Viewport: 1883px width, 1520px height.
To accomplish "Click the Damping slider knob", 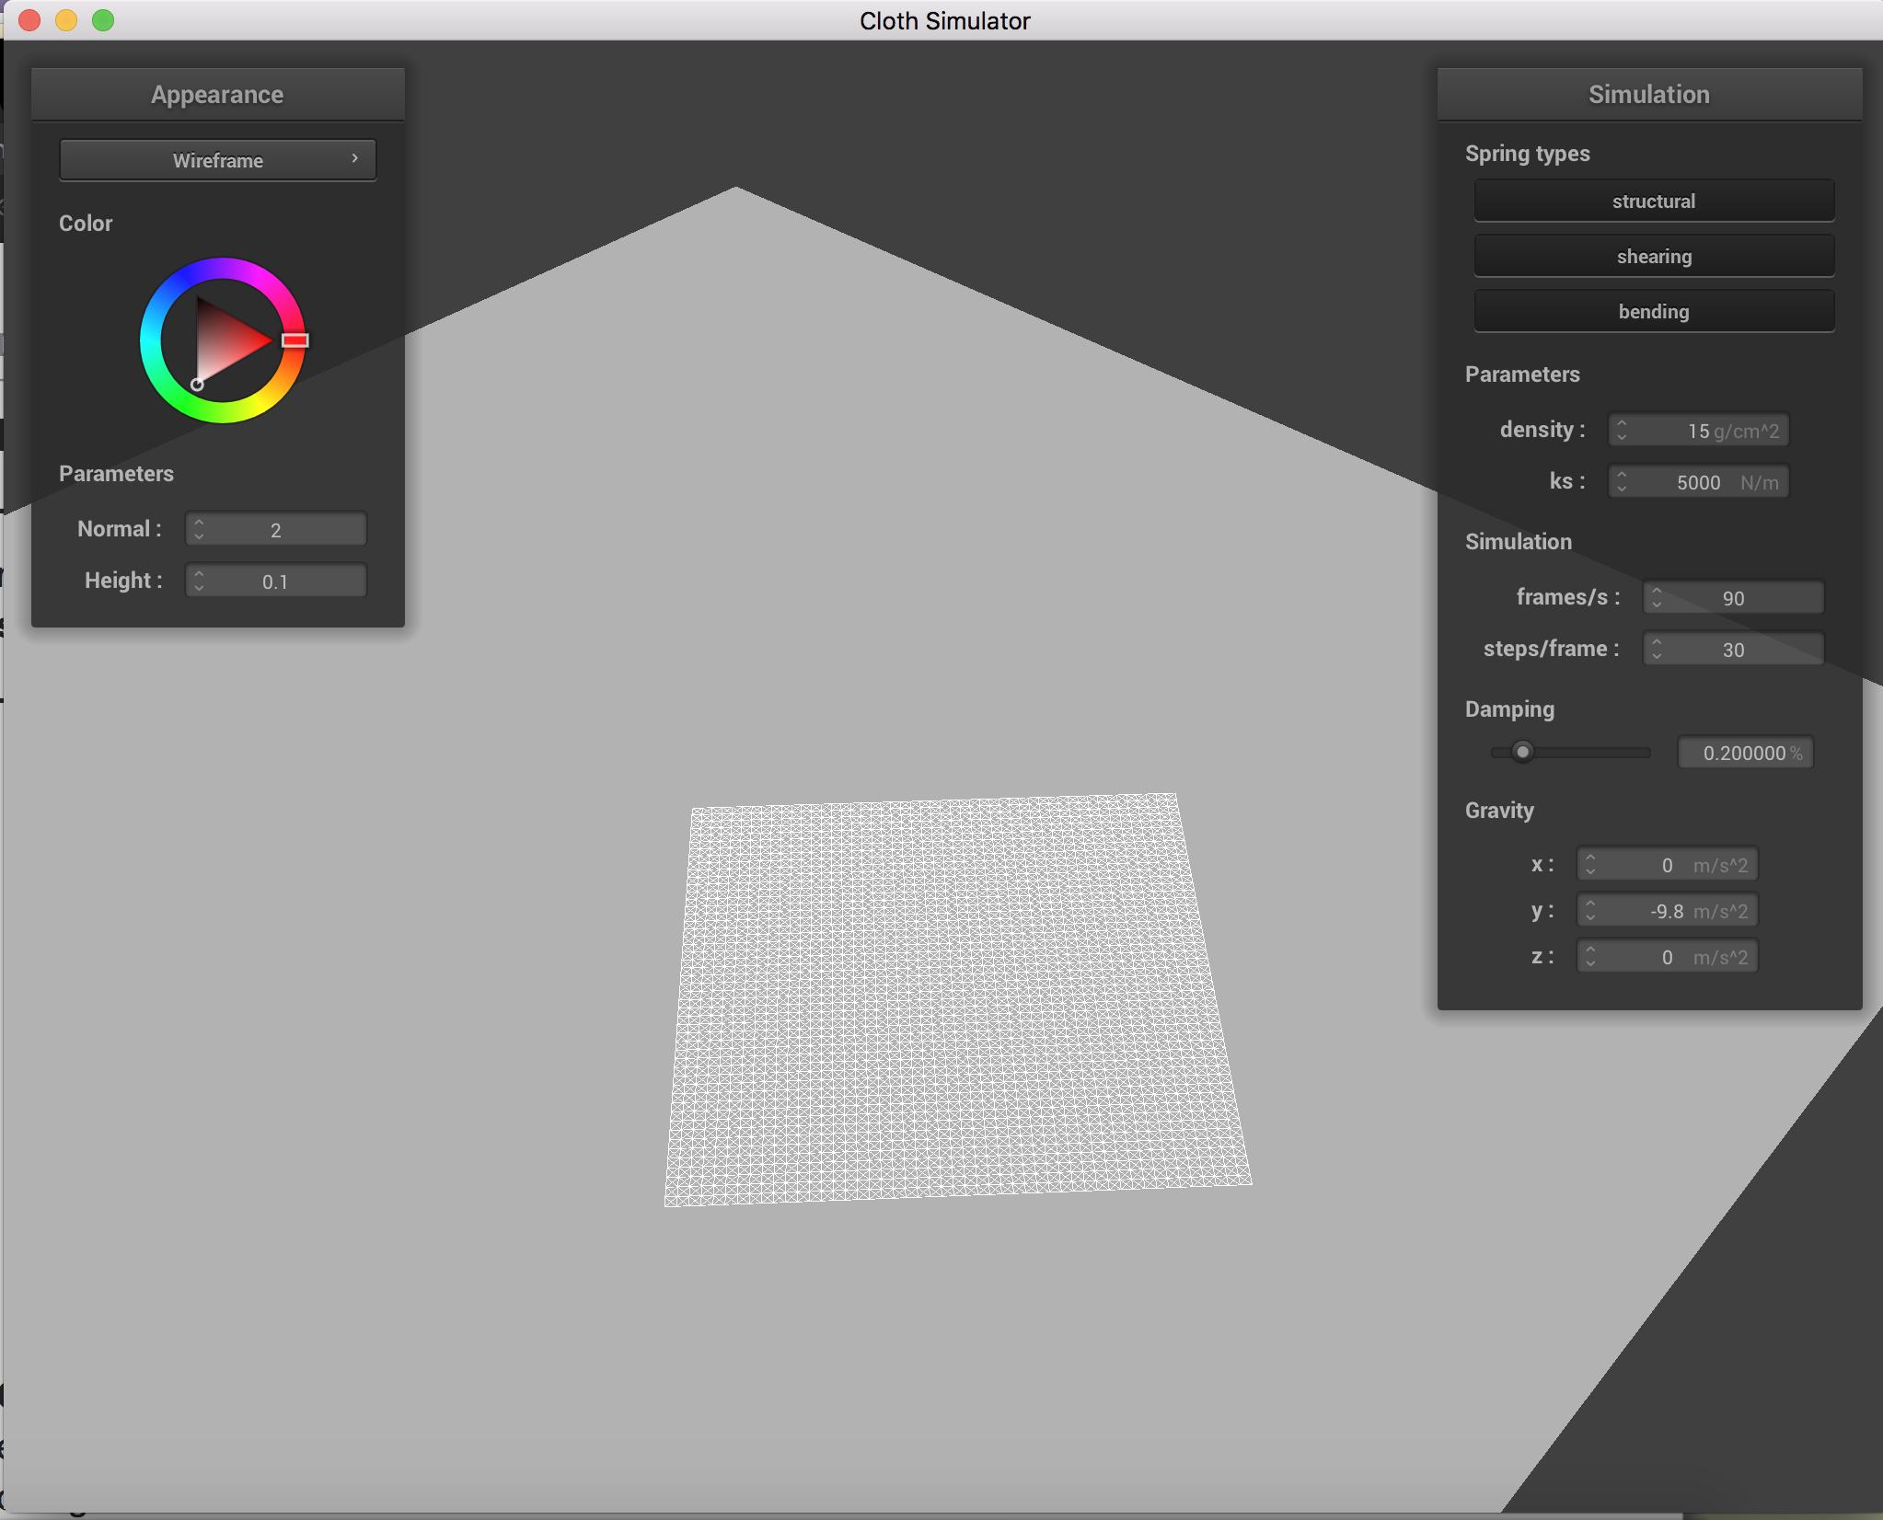I will [x=1522, y=753].
